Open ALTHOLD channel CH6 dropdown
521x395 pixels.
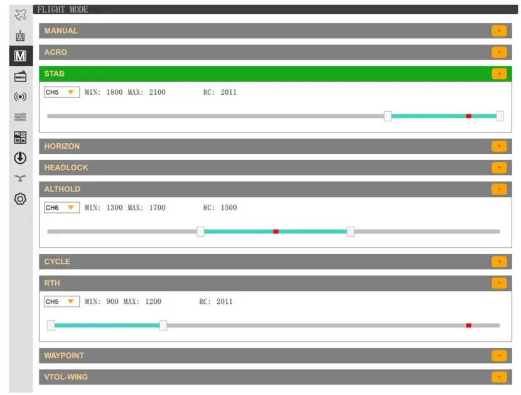pos(62,207)
